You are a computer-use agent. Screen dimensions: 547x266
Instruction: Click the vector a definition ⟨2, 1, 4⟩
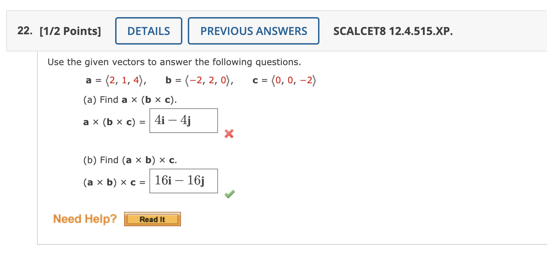116,80
